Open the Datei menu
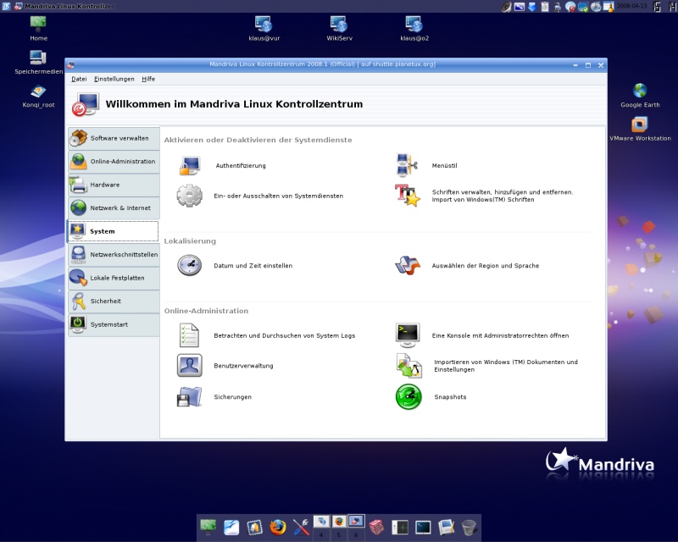678x542 pixels. point(79,79)
